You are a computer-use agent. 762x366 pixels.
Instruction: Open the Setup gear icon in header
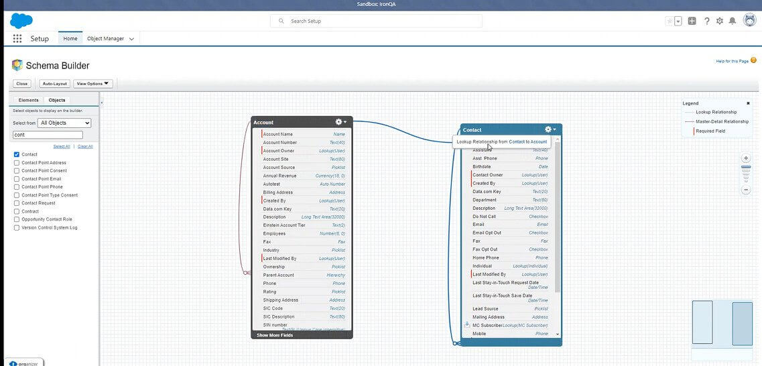tap(720, 21)
